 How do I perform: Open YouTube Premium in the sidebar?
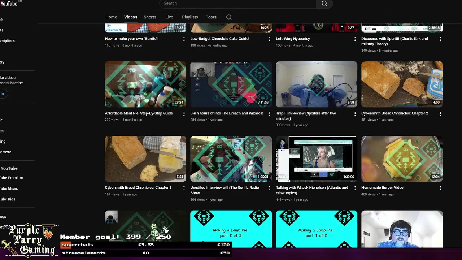(x=12, y=178)
